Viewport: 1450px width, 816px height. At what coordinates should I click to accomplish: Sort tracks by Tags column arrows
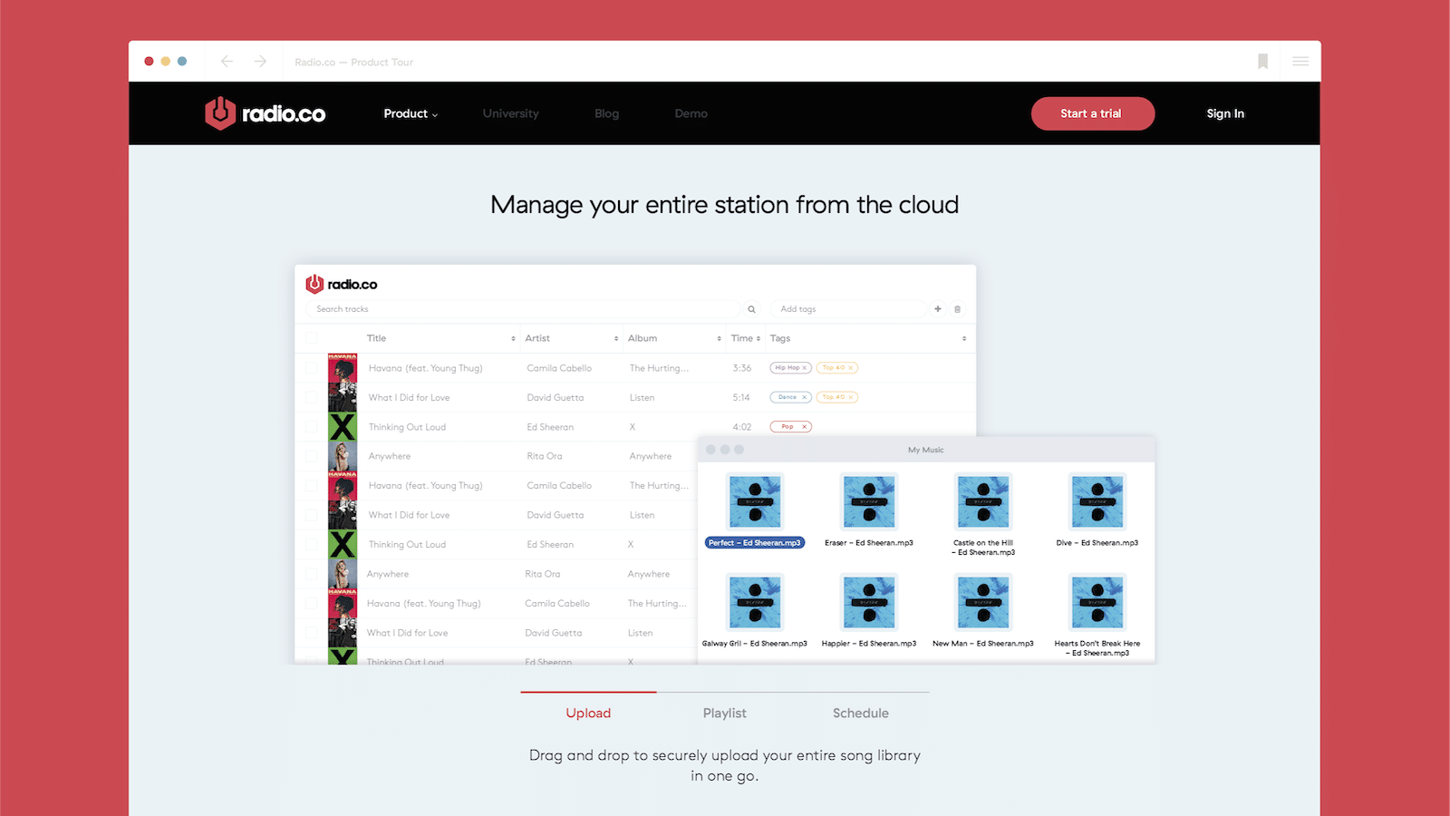pos(964,338)
